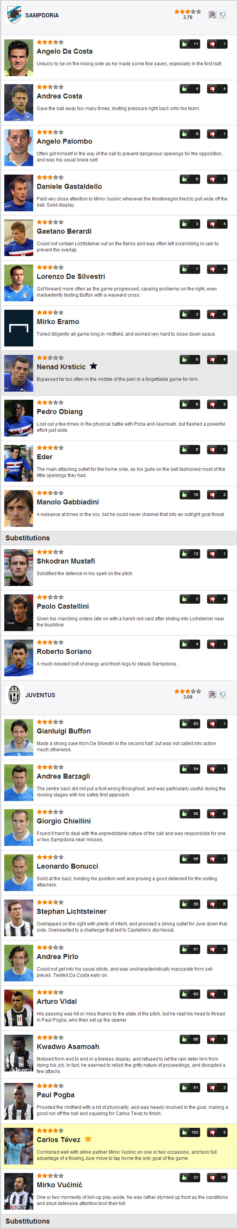238x1229 pixels.
Task: Select Manolo Gabbiadini's photo thumbnail
Action: tap(19, 508)
